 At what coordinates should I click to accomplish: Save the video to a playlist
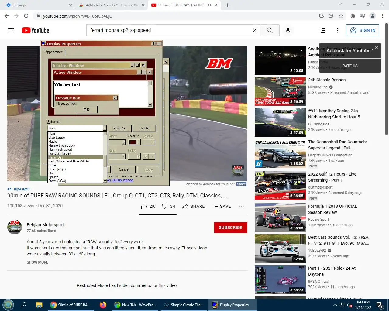tap(221, 206)
